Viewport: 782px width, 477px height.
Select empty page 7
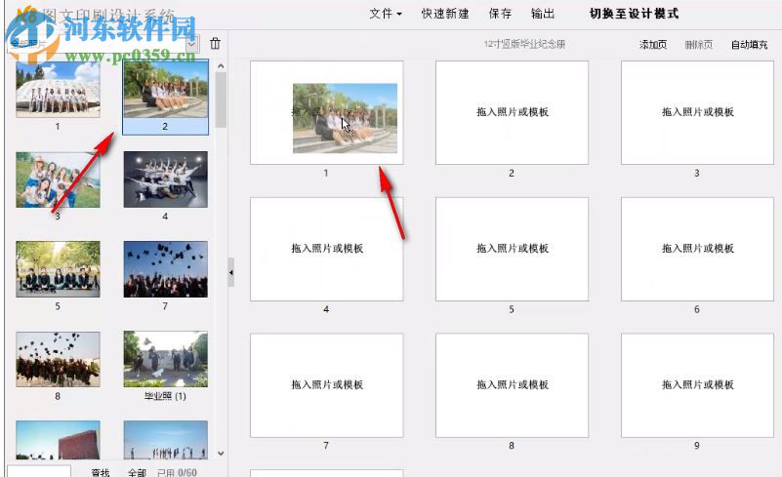[x=327, y=385]
